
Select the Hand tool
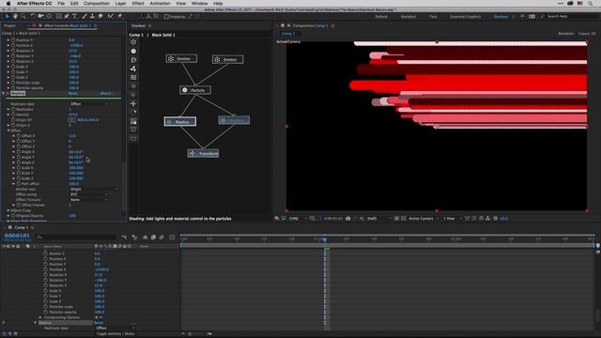(x=15, y=17)
